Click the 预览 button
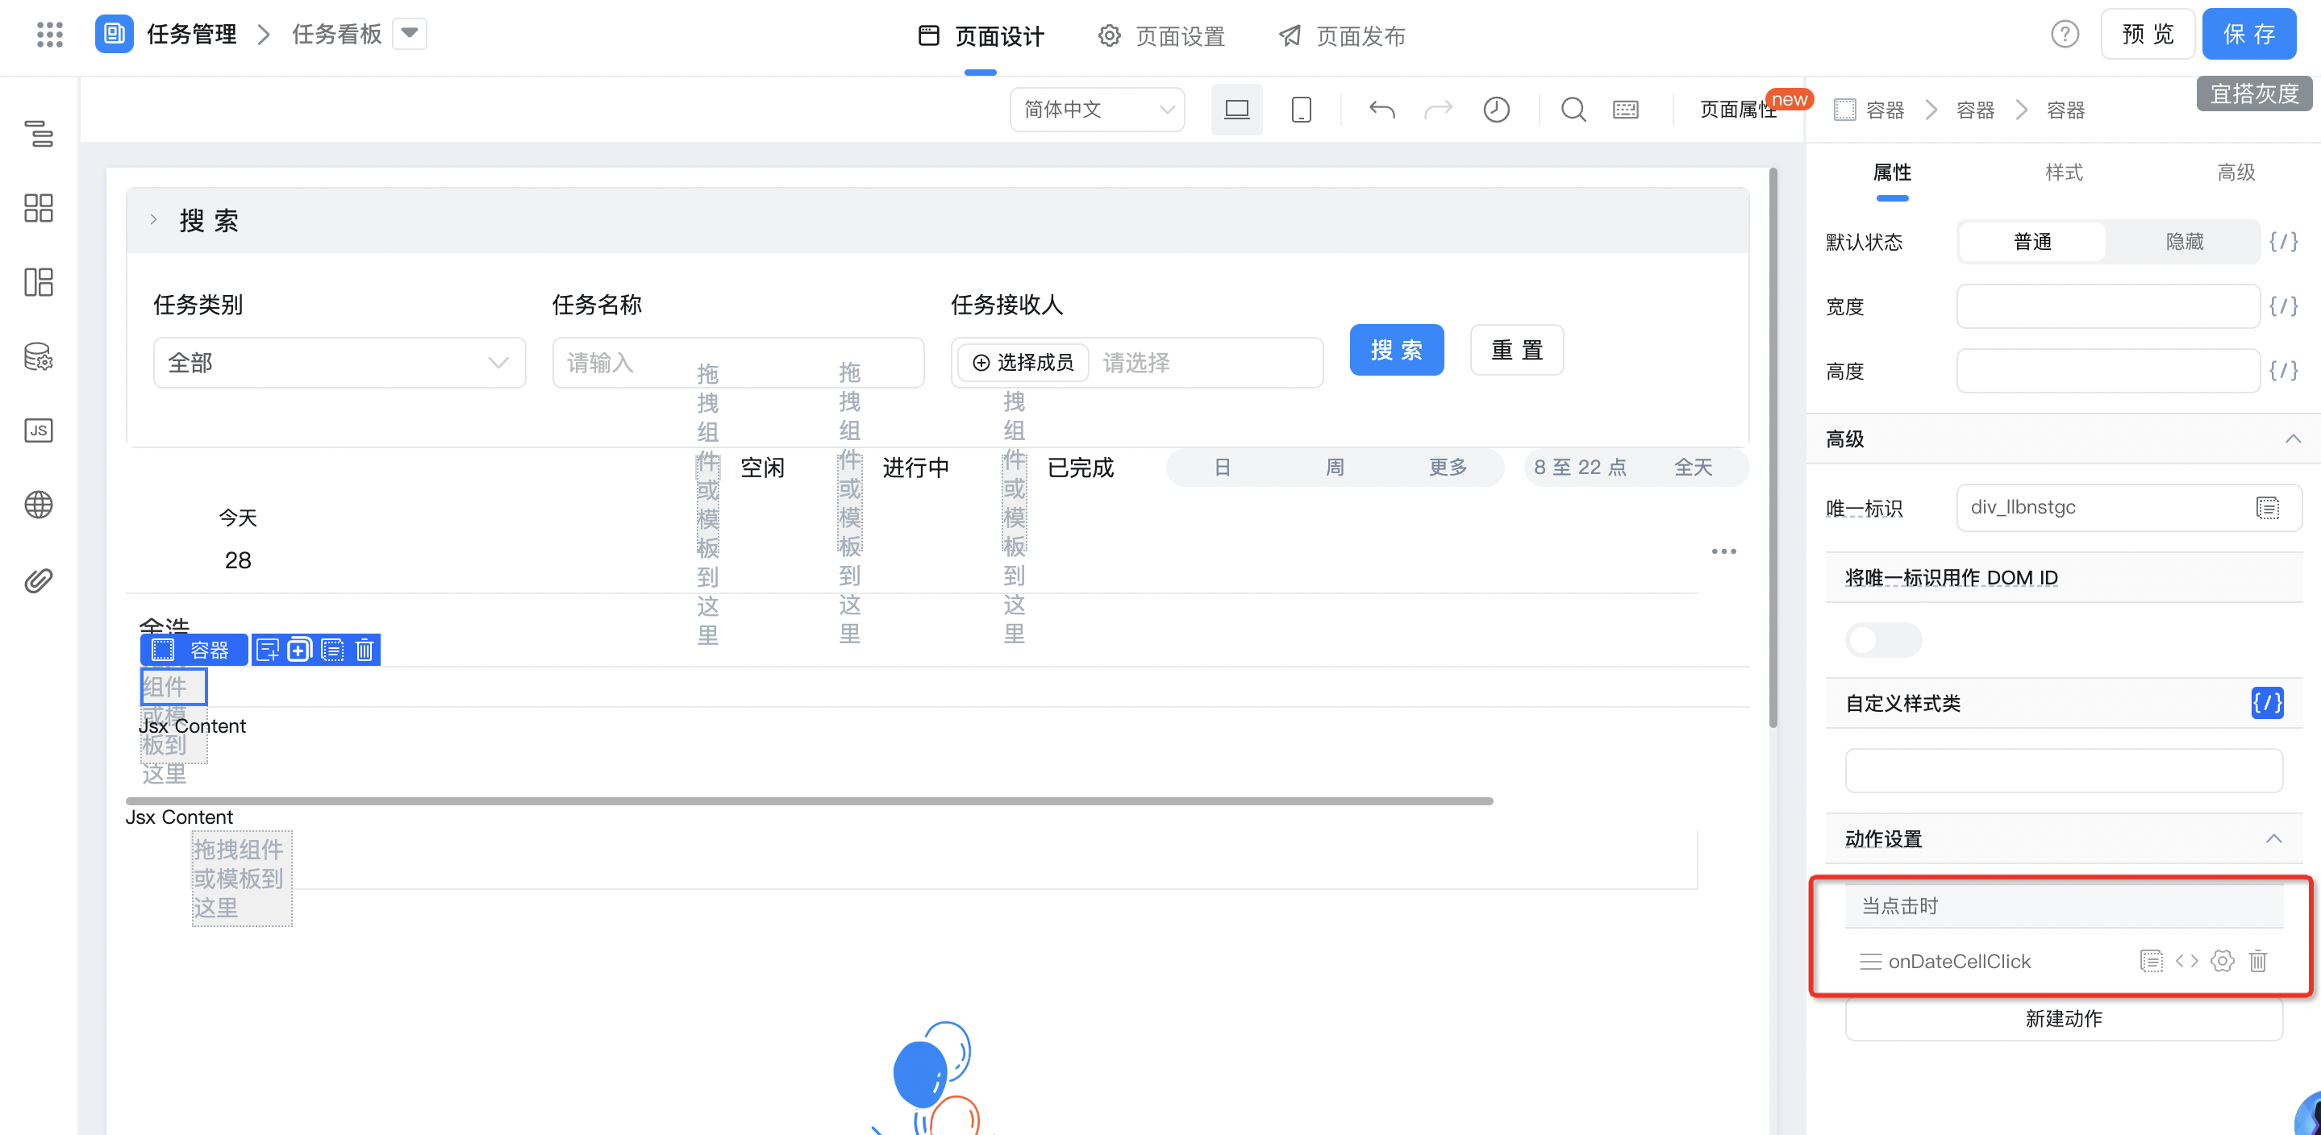The width and height of the screenshot is (2321, 1135). (x=2147, y=34)
